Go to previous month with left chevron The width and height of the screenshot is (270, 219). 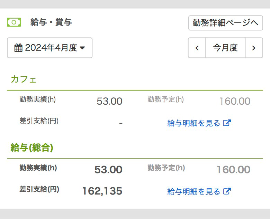[x=197, y=48]
